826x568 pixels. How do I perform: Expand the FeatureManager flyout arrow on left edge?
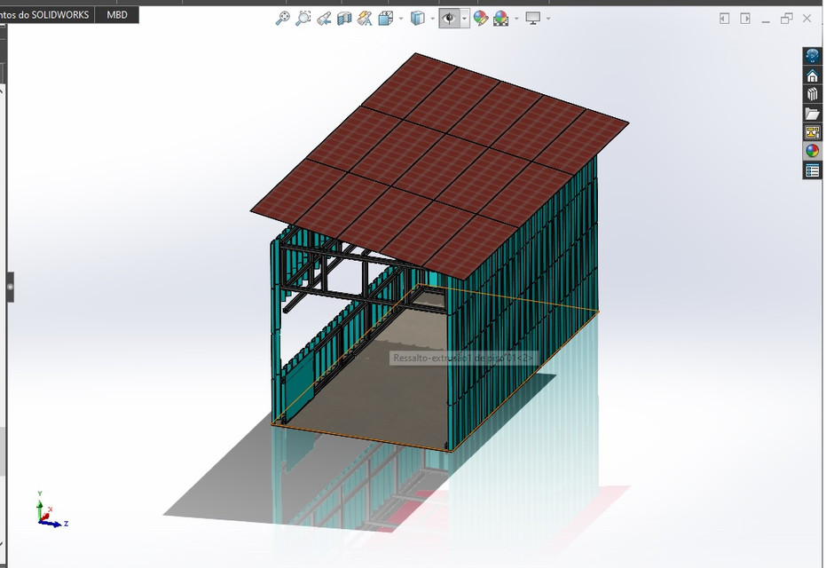pos(8,287)
